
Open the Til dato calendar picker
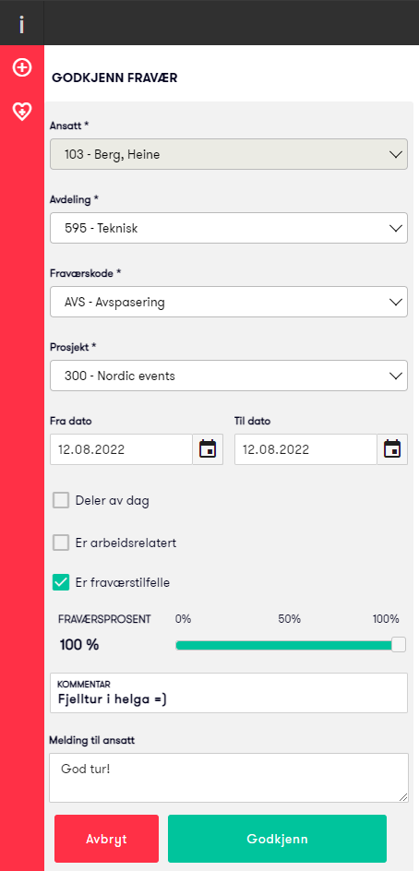click(392, 449)
